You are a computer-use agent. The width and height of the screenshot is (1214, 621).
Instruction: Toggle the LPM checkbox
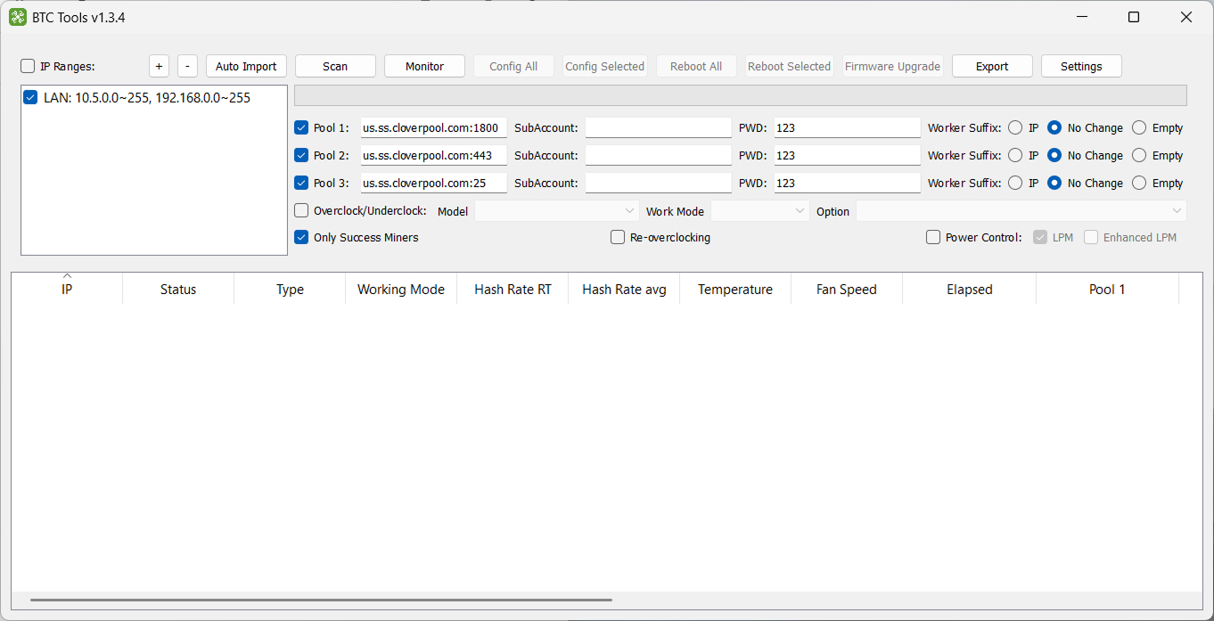[x=1040, y=237]
